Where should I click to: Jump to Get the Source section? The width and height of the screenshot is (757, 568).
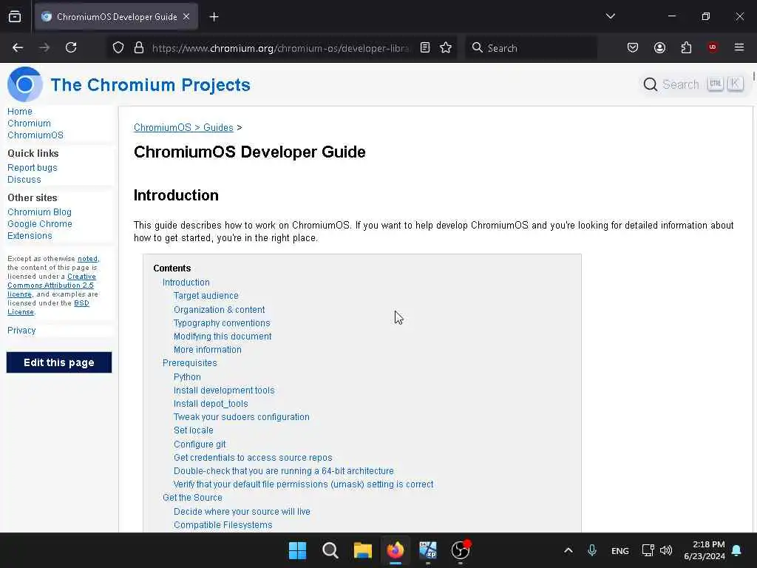(x=193, y=498)
